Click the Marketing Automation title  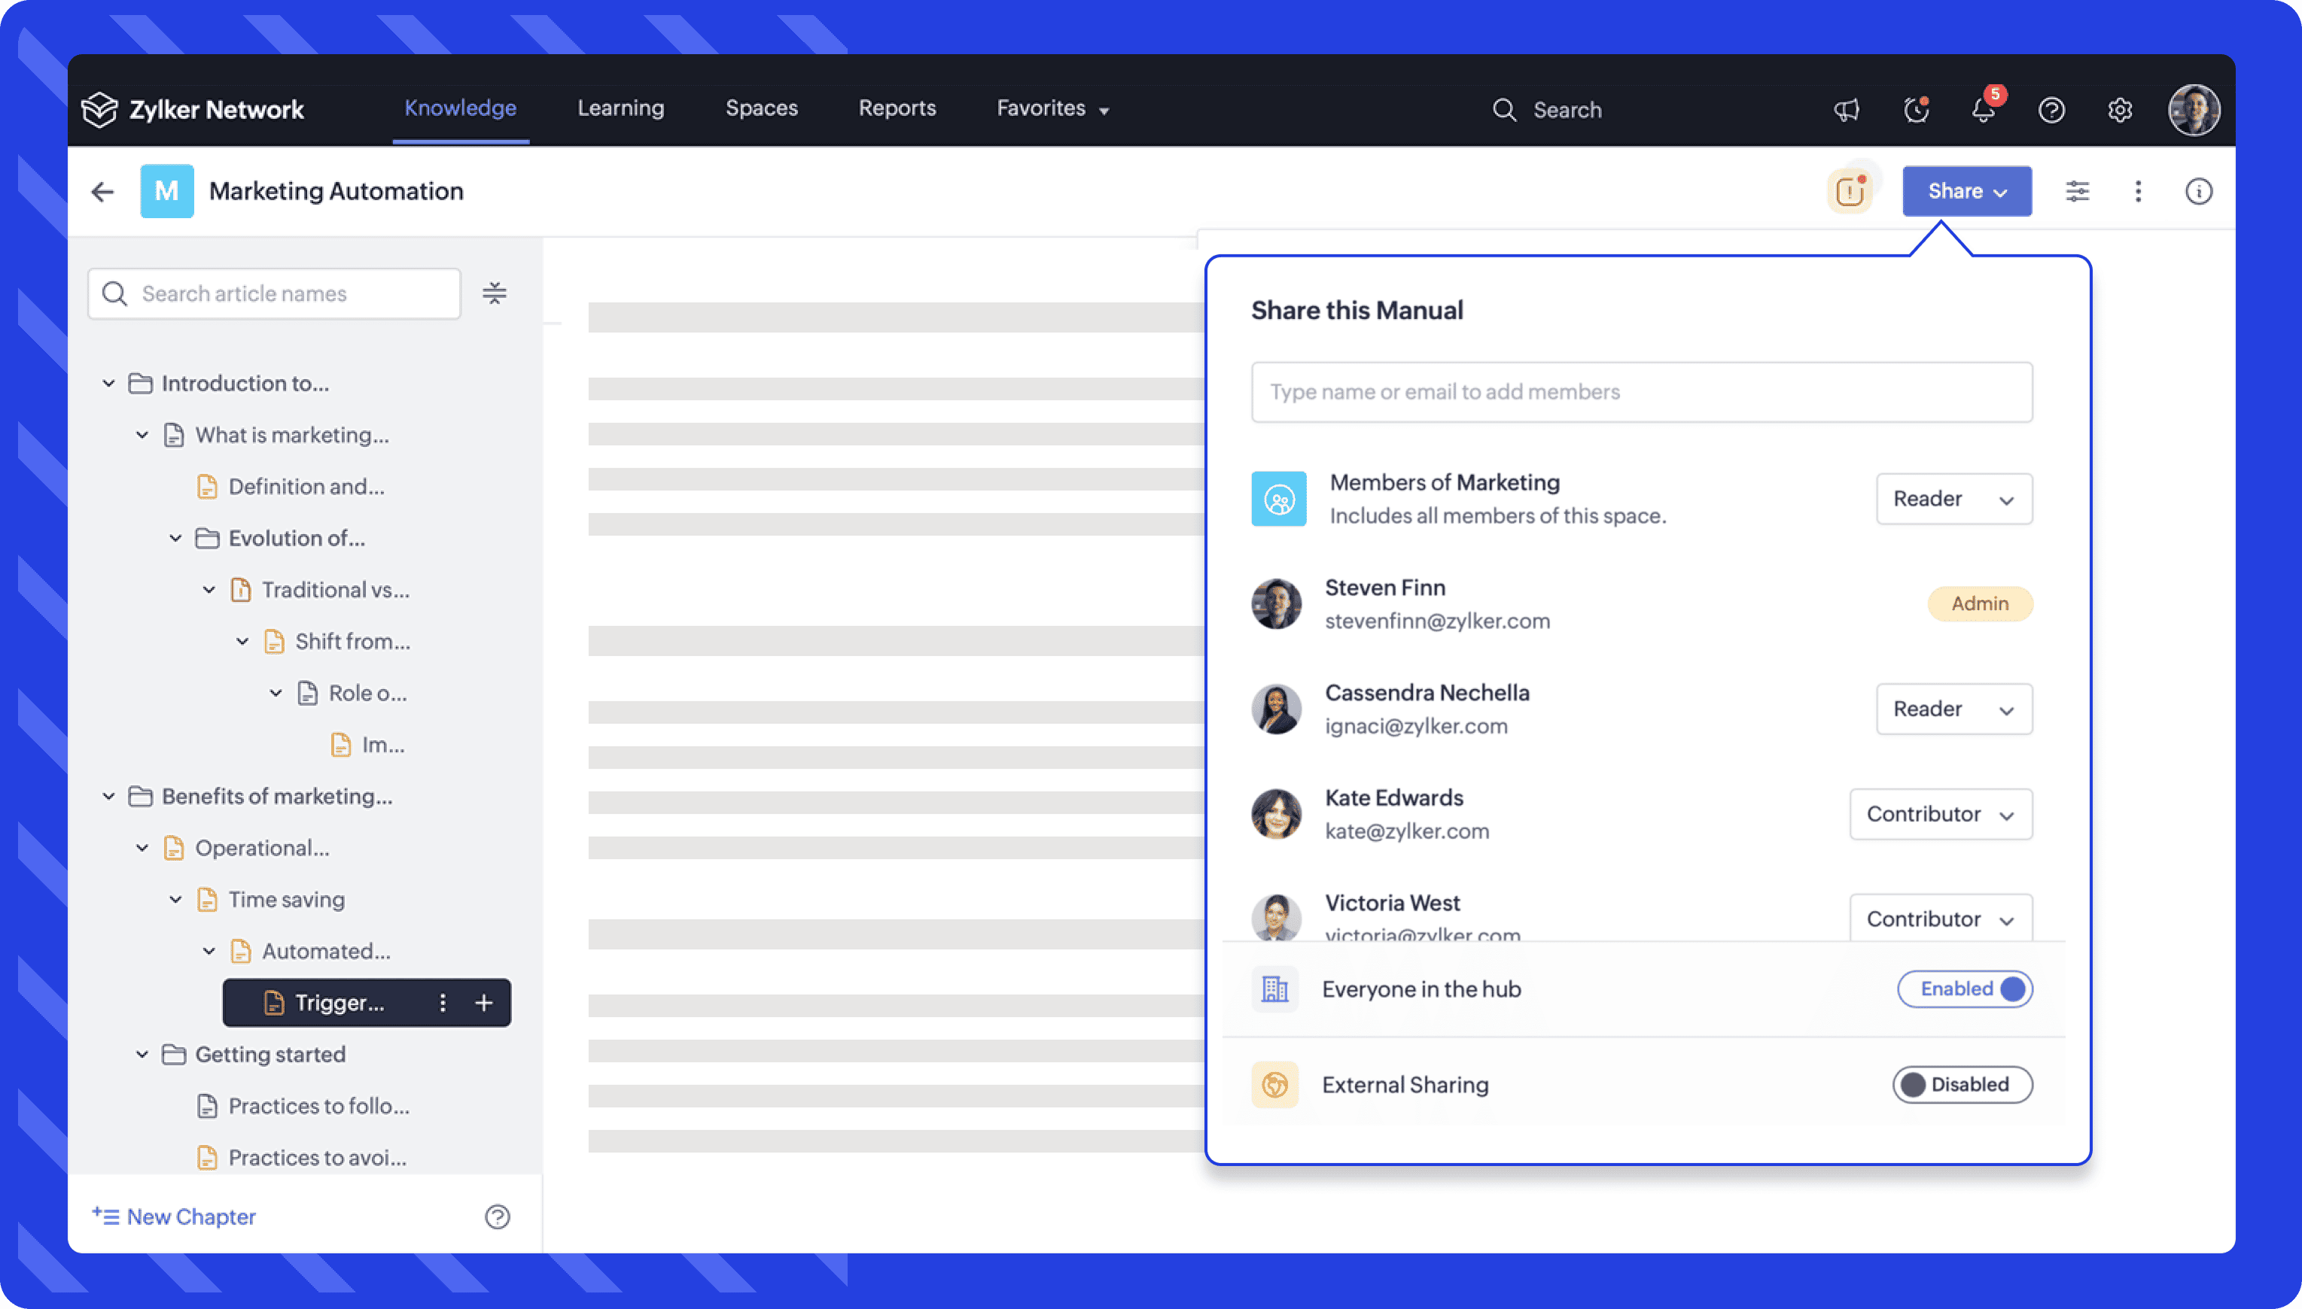pyautogui.click(x=336, y=192)
